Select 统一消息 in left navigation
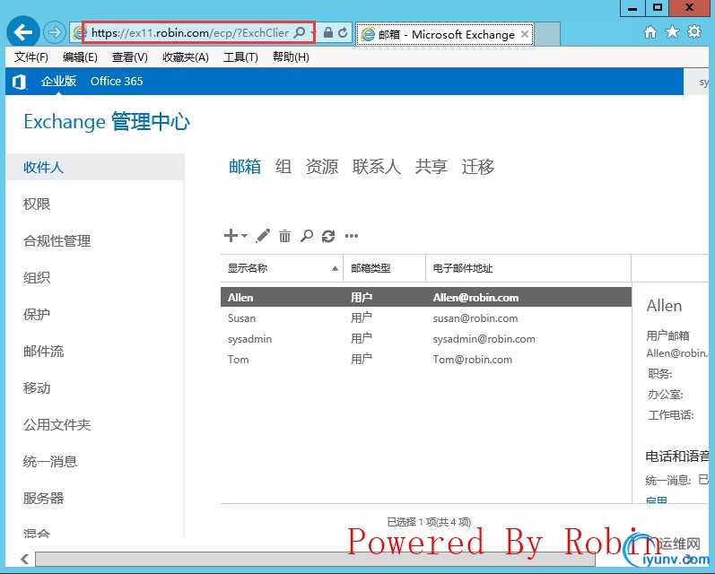 (x=50, y=461)
